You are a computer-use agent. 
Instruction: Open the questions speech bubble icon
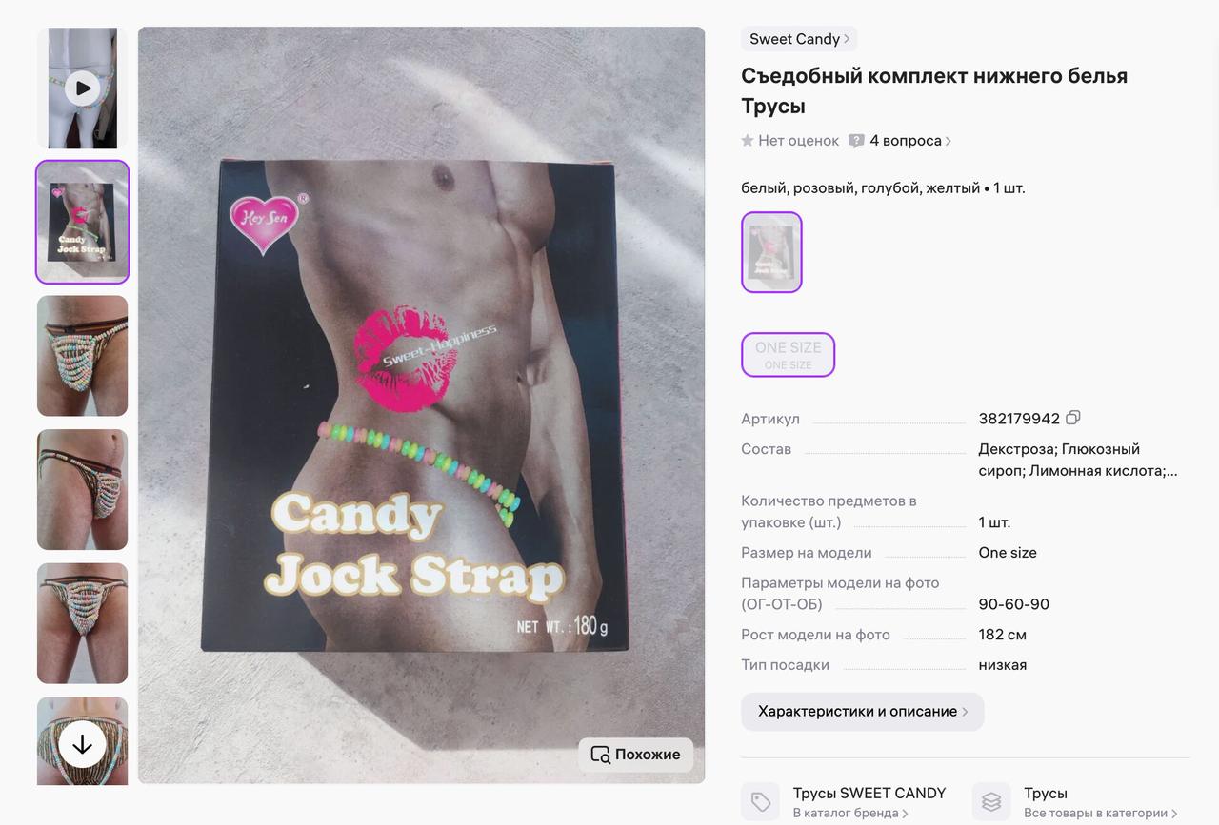[856, 141]
